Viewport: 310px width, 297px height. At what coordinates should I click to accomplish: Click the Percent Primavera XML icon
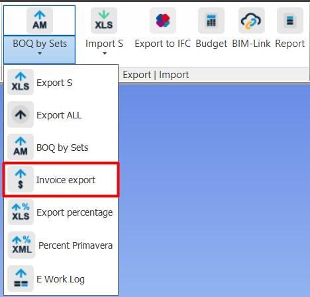pos(22,245)
